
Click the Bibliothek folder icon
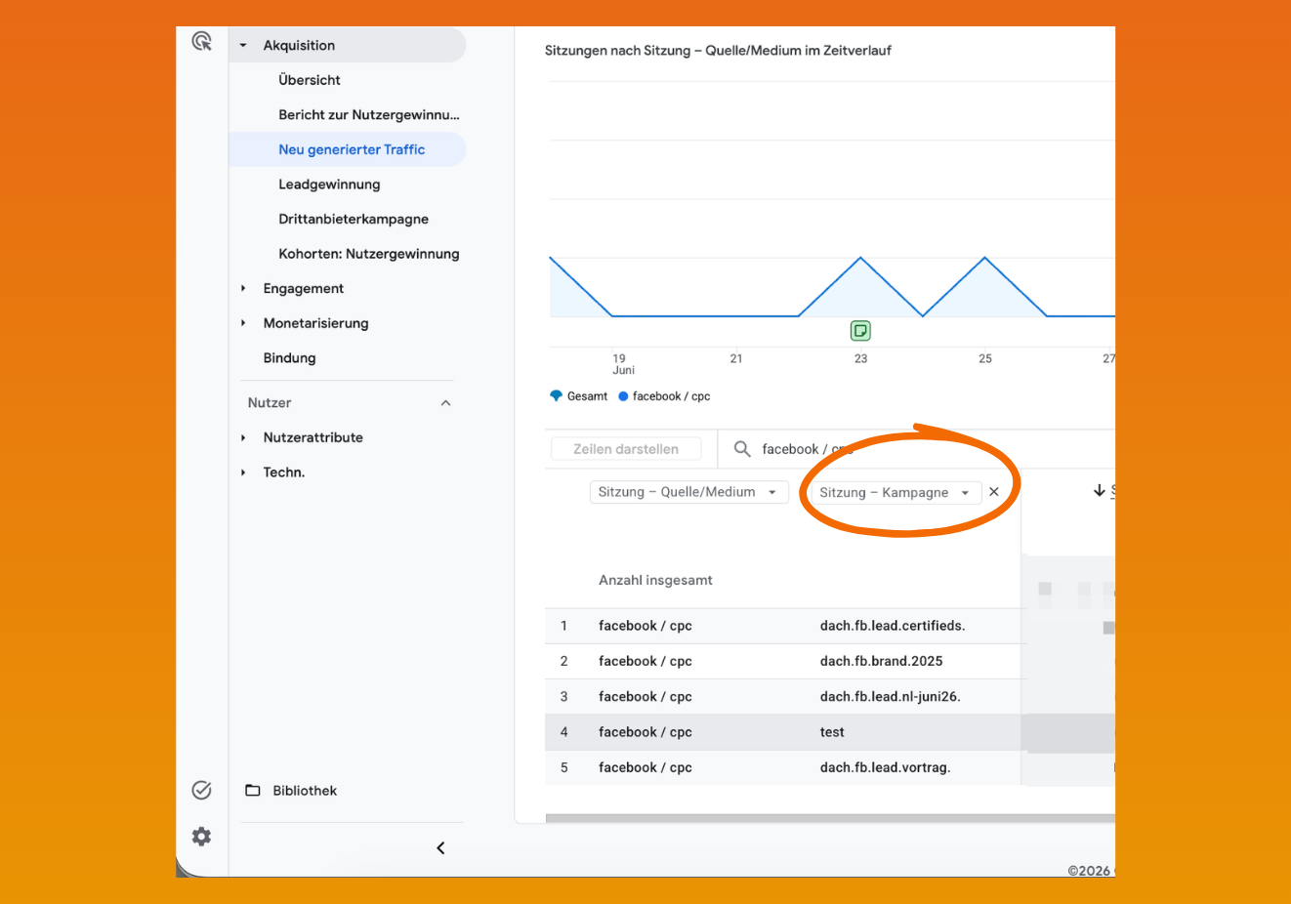tap(253, 791)
